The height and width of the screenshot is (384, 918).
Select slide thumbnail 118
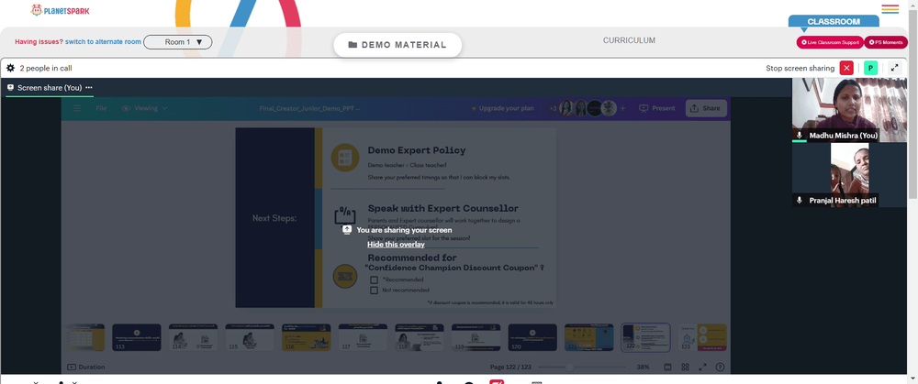coord(420,337)
